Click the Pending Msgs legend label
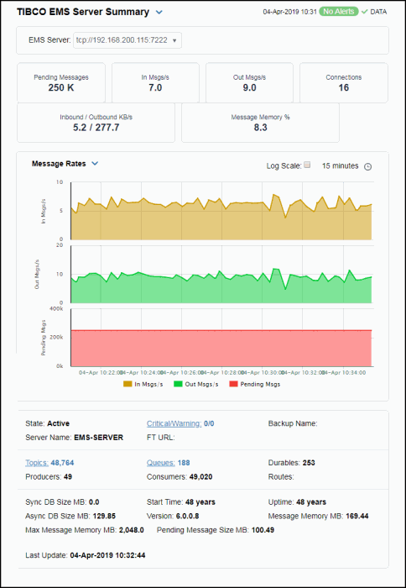The width and height of the screenshot is (406, 588). pos(260,385)
